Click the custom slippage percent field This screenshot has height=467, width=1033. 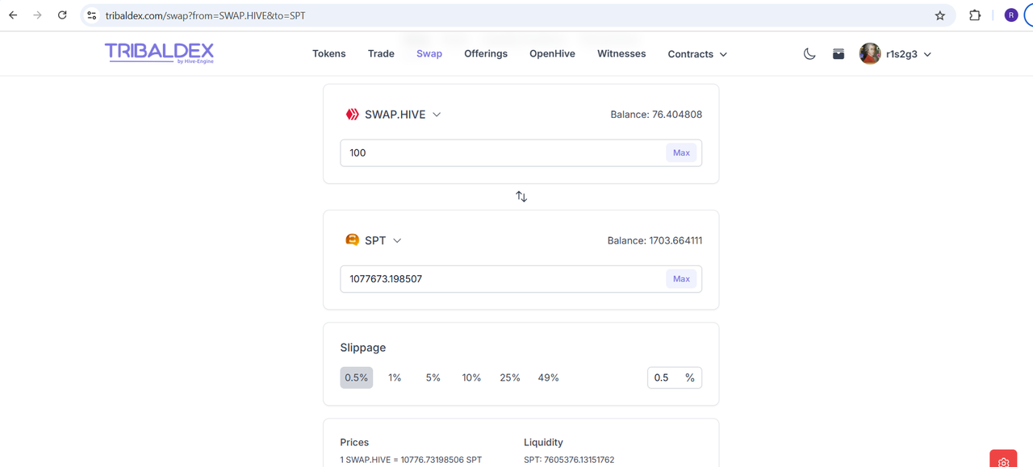pyautogui.click(x=675, y=377)
